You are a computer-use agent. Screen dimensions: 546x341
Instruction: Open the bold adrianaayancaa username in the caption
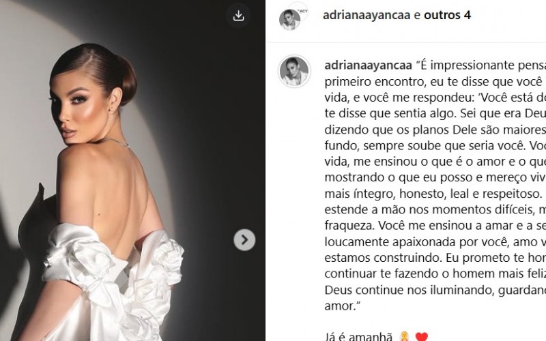click(368, 65)
